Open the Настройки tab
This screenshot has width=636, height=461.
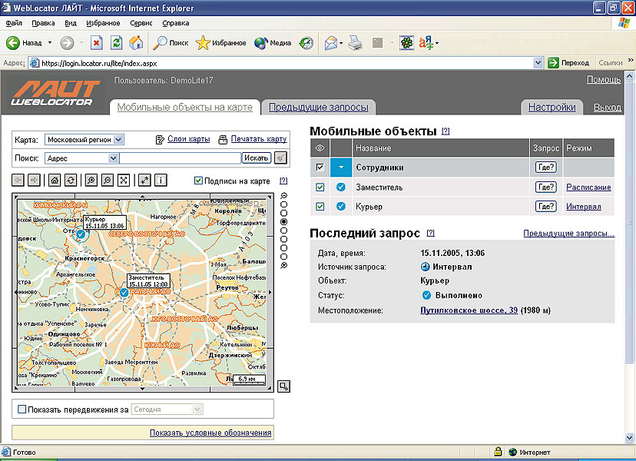[x=552, y=107]
